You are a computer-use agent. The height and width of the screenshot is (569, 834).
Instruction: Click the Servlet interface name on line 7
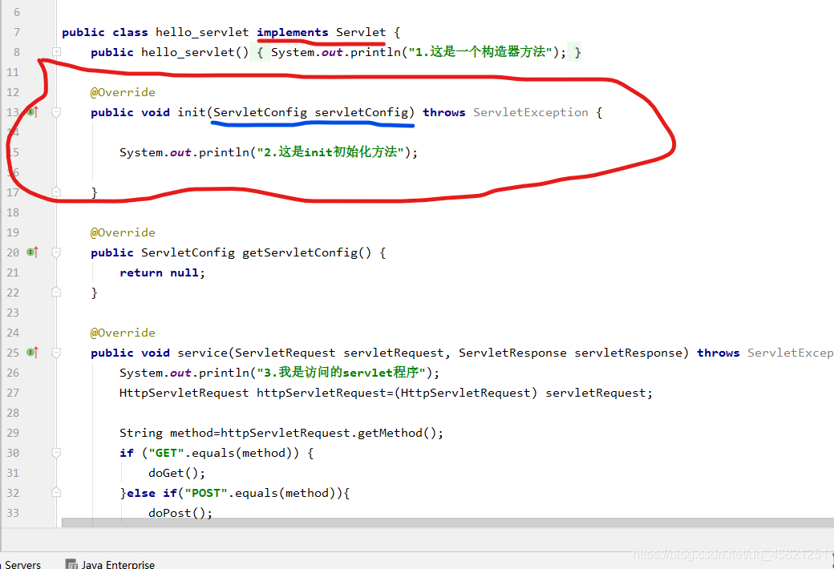tap(361, 32)
